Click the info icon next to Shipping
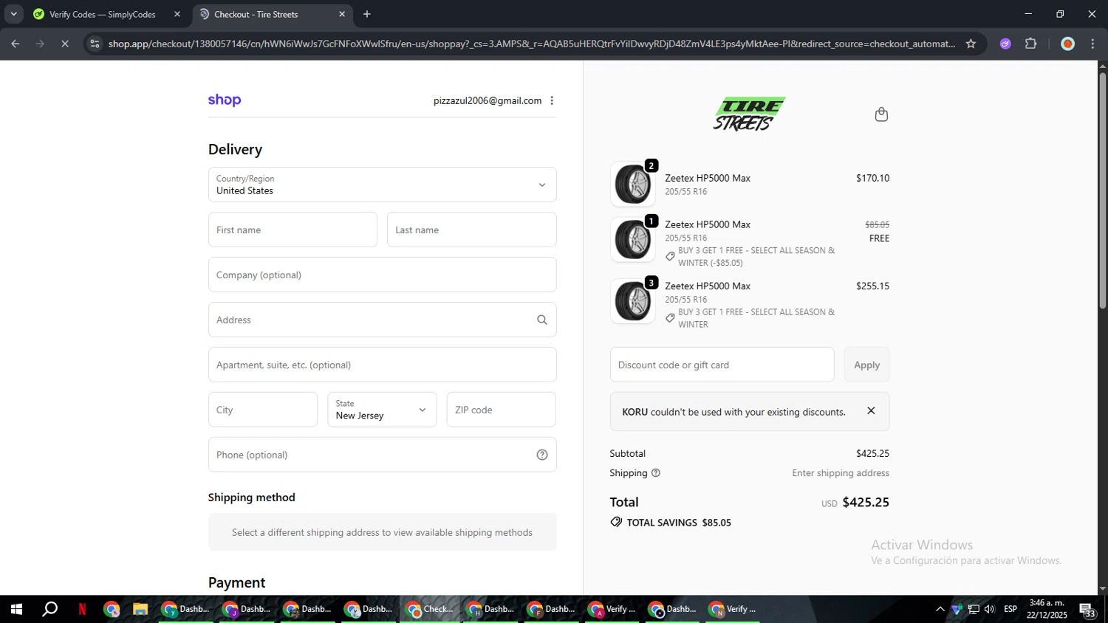The height and width of the screenshot is (623, 1108). pos(656,473)
